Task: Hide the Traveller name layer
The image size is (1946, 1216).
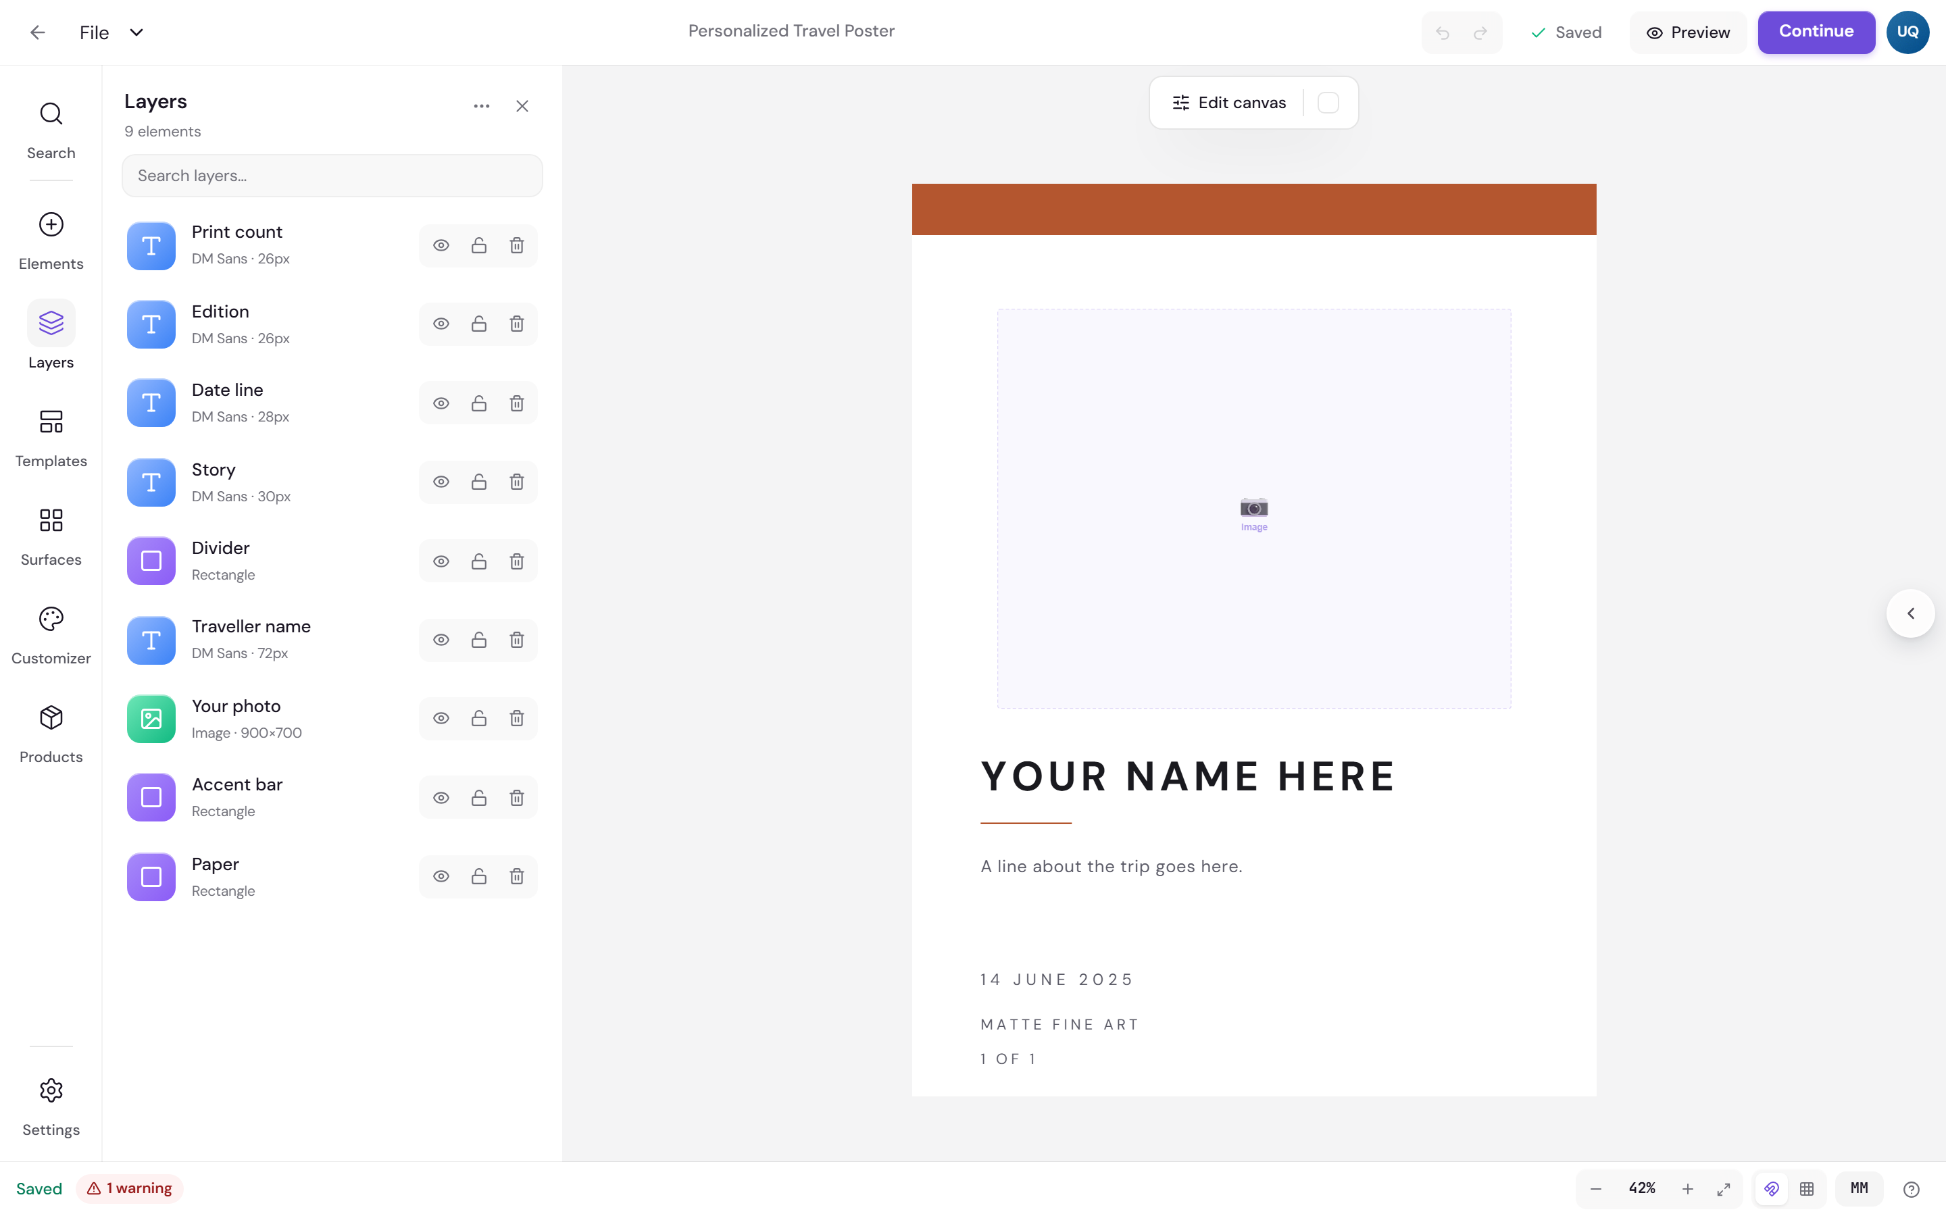Action: [441, 640]
